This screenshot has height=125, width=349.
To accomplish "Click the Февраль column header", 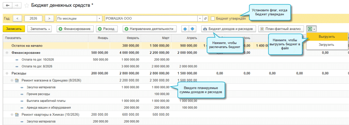I will (125, 38).
